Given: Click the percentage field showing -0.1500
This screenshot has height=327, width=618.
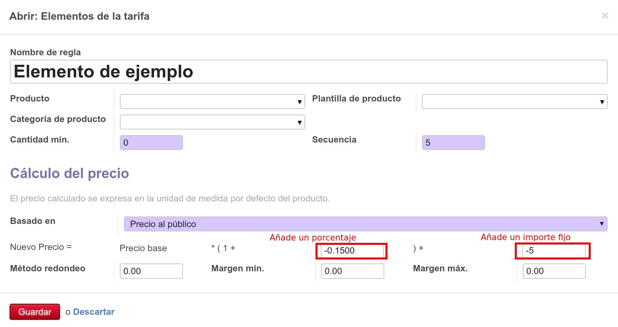Looking at the screenshot, I should pos(352,251).
